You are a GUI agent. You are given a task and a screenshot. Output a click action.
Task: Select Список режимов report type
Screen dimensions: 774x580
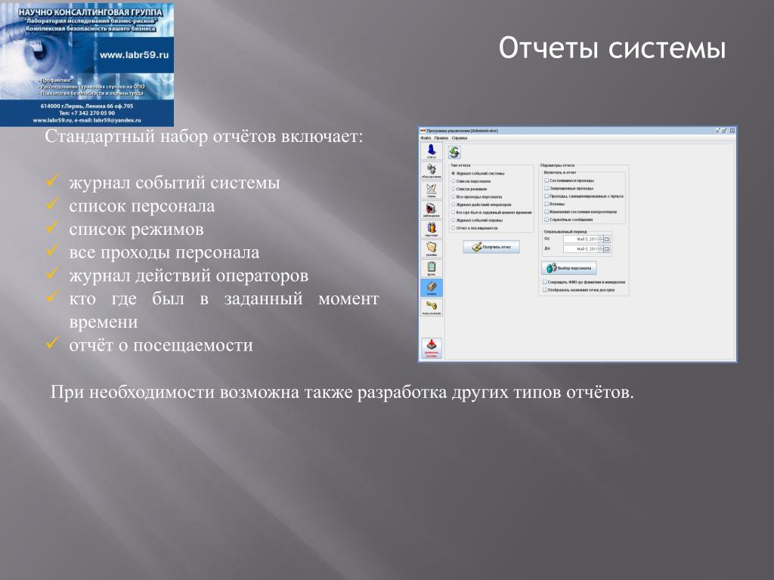coord(469,189)
